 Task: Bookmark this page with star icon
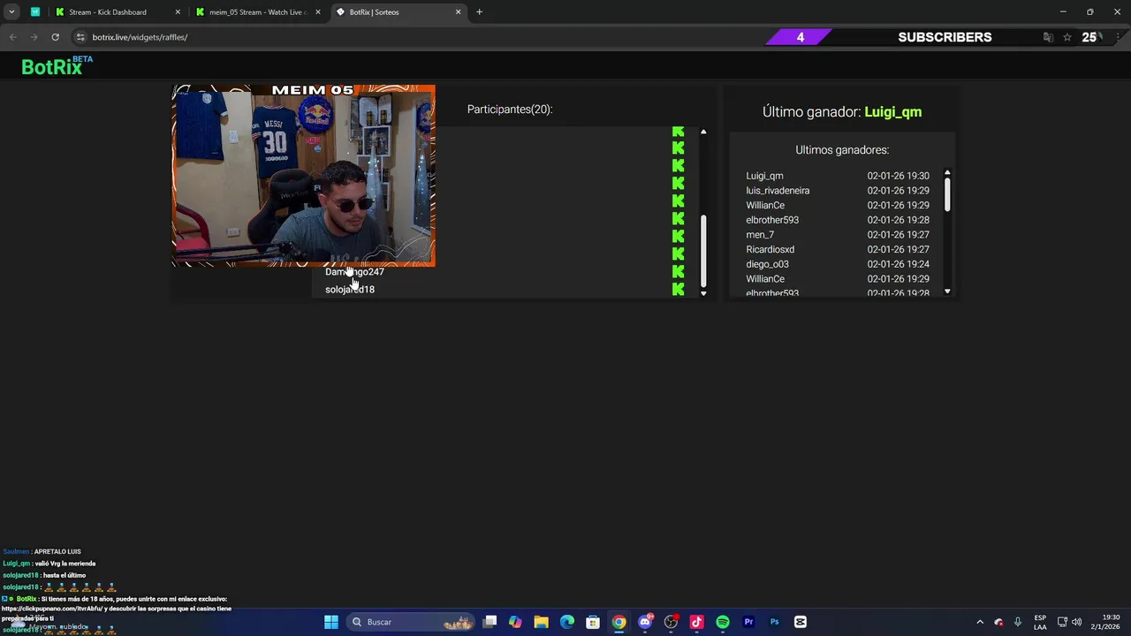(x=1067, y=37)
